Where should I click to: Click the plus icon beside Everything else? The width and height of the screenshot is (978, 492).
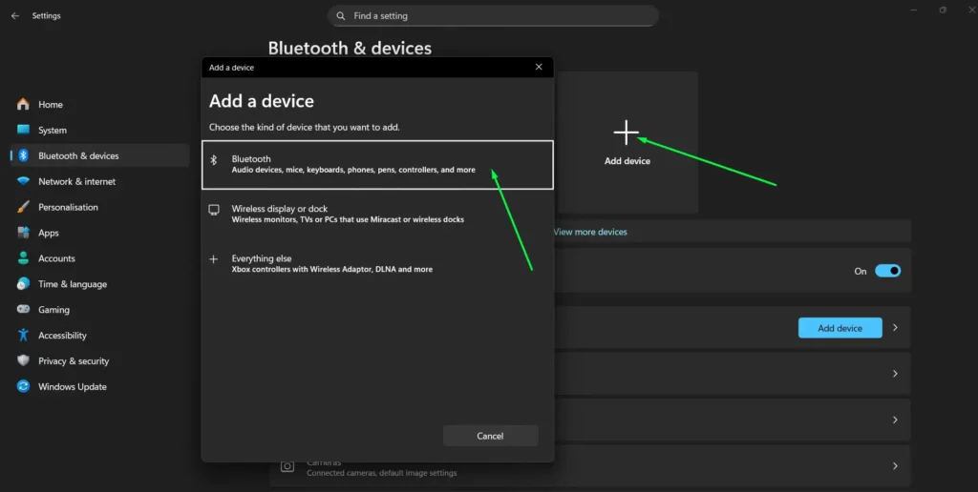click(213, 259)
